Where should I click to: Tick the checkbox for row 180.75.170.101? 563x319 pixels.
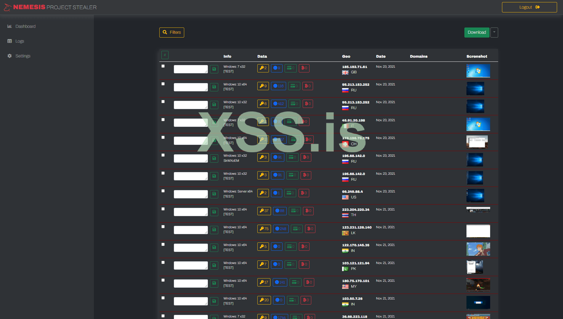click(x=163, y=280)
